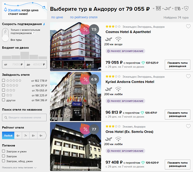Click the 7.5 rating badge on Cosmos Hotel

pos(94,29)
